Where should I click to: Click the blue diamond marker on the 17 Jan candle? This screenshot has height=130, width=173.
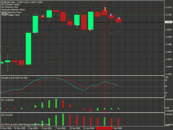pyautogui.click(x=111, y=15)
